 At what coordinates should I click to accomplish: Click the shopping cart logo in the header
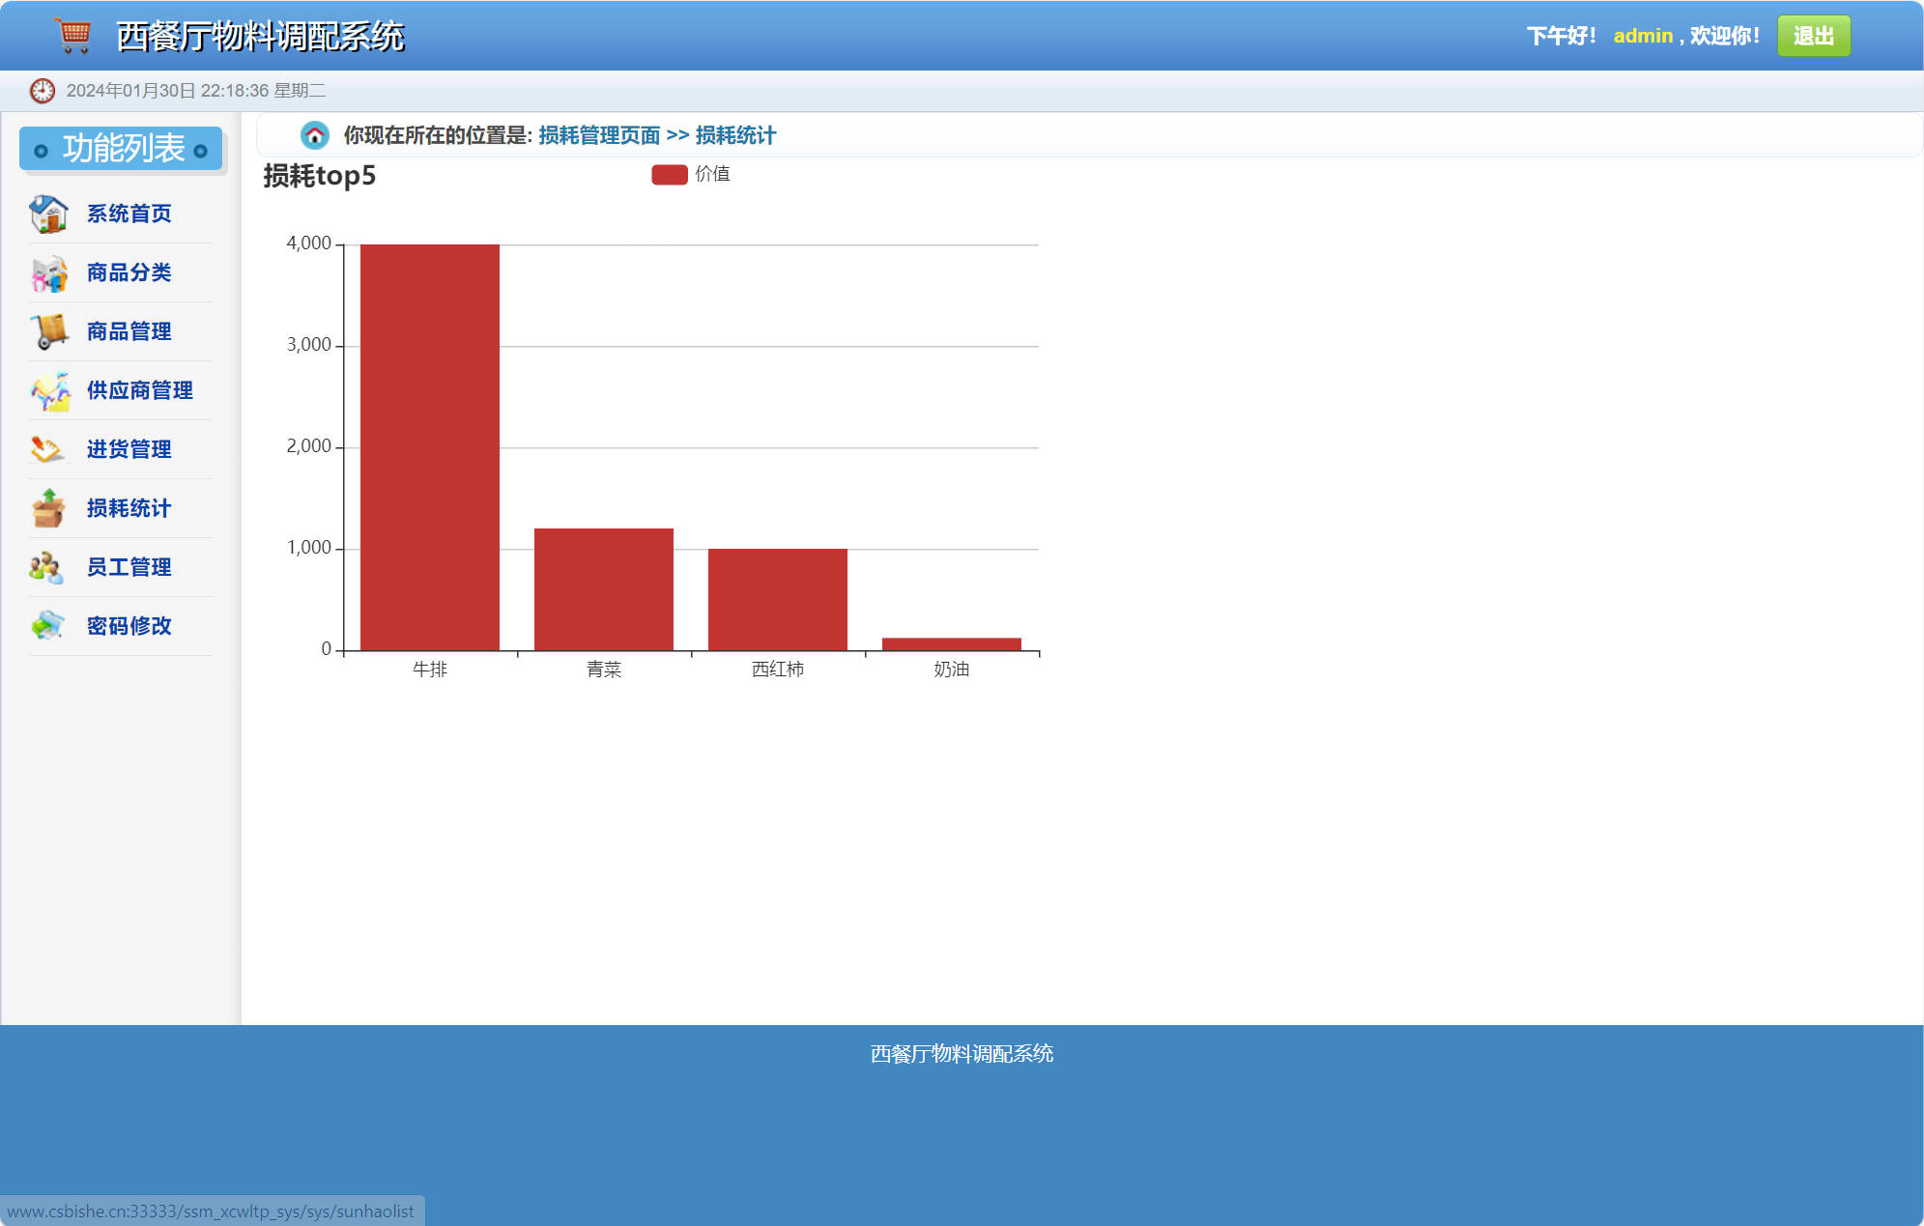pos(73,36)
